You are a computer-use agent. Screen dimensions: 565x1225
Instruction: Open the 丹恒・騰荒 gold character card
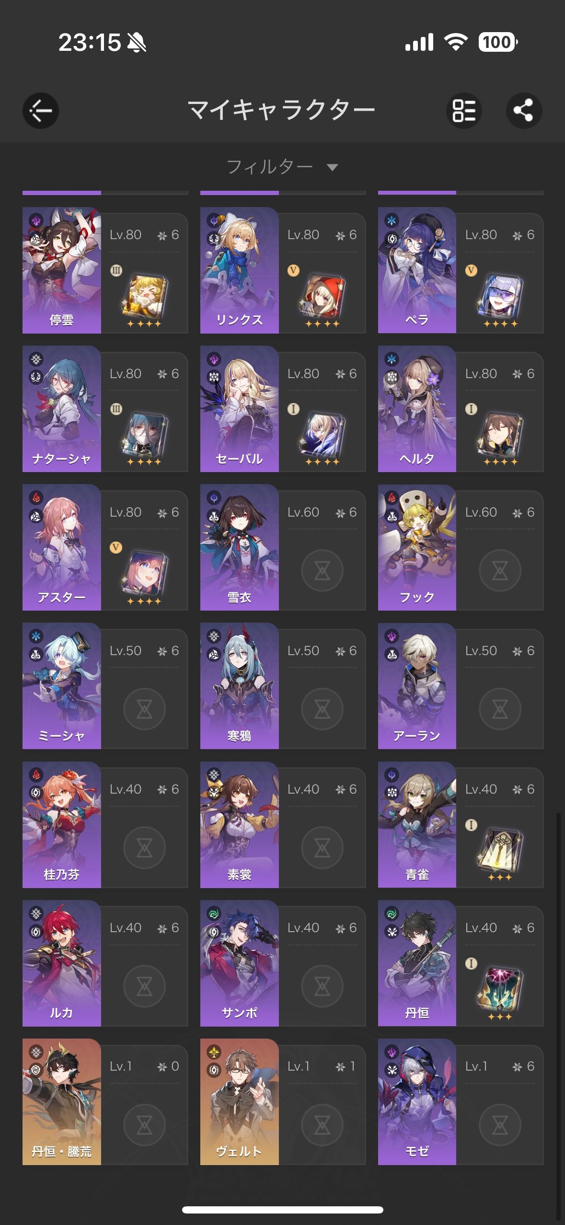point(105,1102)
